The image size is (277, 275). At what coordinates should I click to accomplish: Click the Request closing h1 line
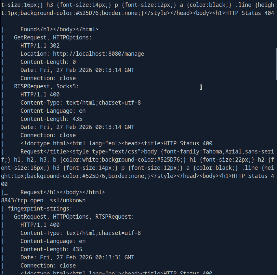click(x=63, y=192)
